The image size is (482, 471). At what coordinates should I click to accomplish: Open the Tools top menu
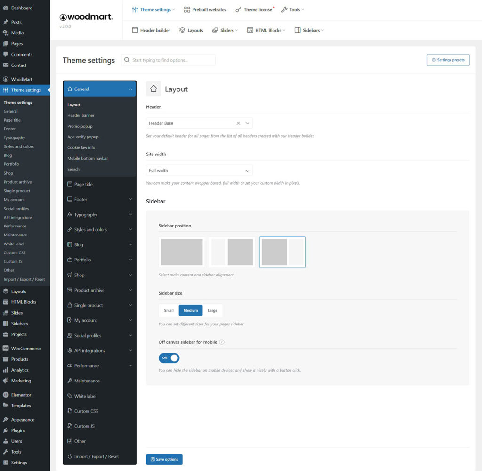point(293,10)
